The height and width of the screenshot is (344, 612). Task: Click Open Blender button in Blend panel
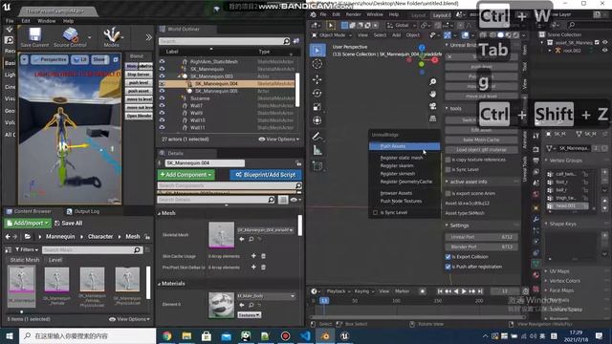click(139, 116)
